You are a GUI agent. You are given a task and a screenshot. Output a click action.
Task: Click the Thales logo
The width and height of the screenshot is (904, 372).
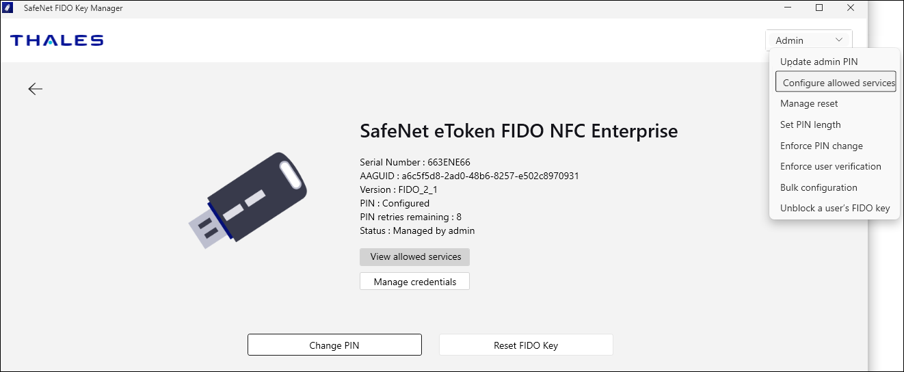click(57, 40)
